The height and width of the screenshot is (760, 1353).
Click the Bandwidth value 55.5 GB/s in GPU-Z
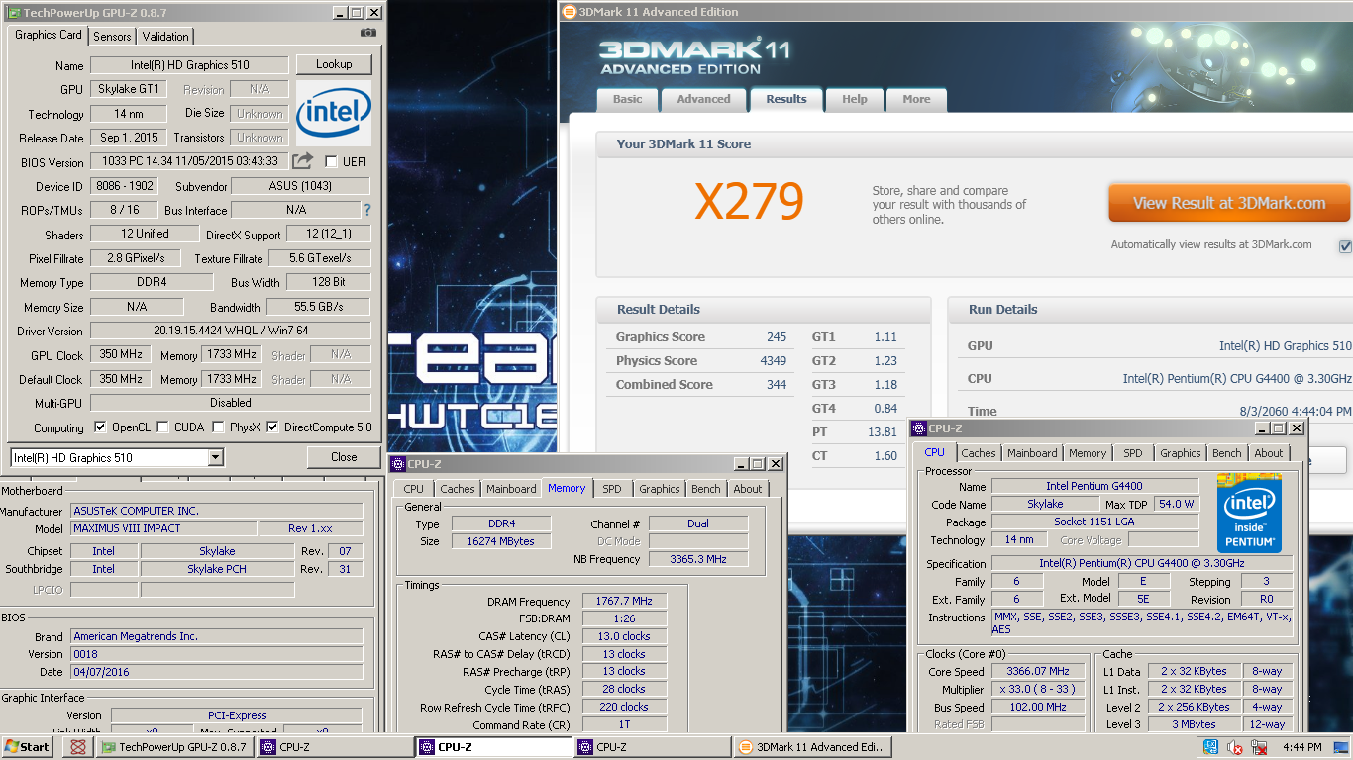click(318, 307)
